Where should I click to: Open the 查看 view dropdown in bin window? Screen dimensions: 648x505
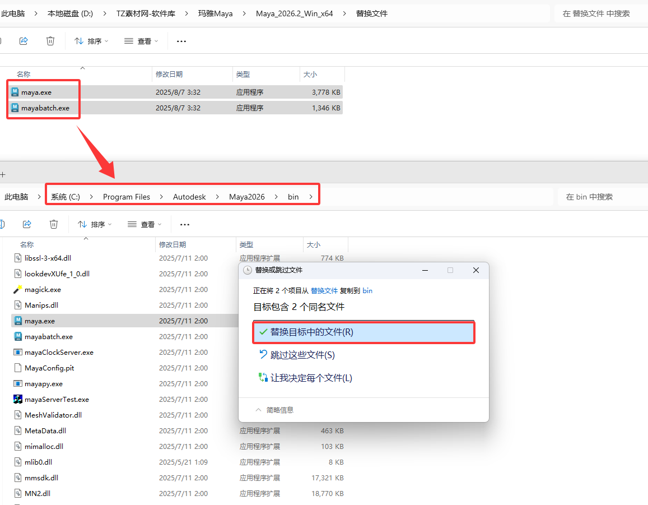(x=144, y=224)
